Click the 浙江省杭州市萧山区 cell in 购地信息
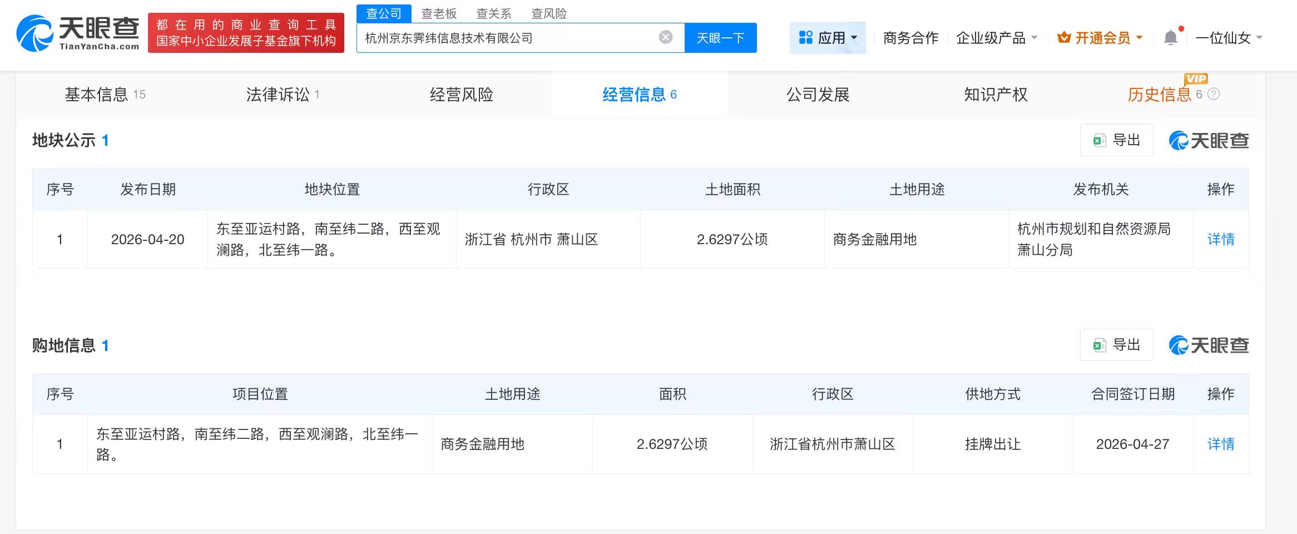This screenshot has height=534, width=1297. (x=833, y=444)
